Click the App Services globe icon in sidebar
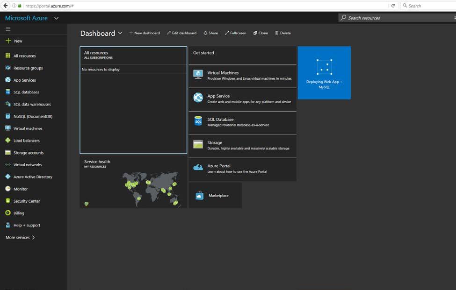456x290 pixels. pyautogui.click(x=8, y=80)
